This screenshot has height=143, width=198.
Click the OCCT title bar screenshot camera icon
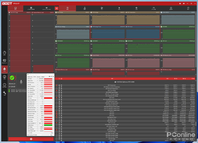click(x=184, y=4)
